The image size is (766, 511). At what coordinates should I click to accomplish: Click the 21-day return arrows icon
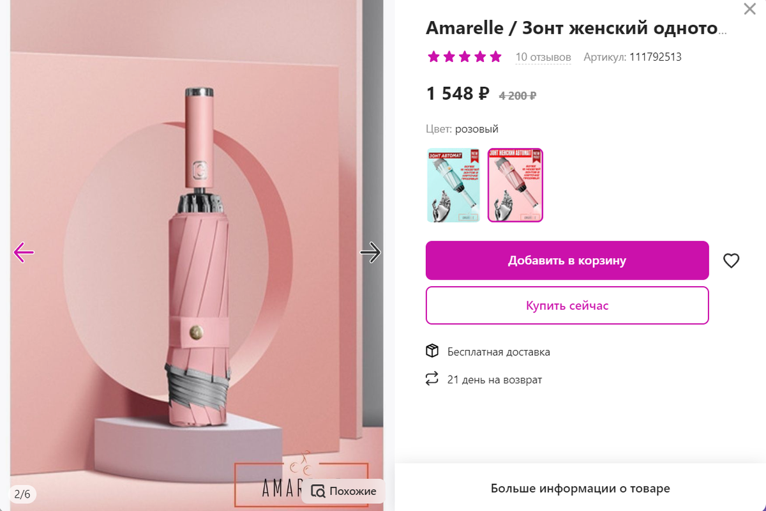(x=432, y=379)
